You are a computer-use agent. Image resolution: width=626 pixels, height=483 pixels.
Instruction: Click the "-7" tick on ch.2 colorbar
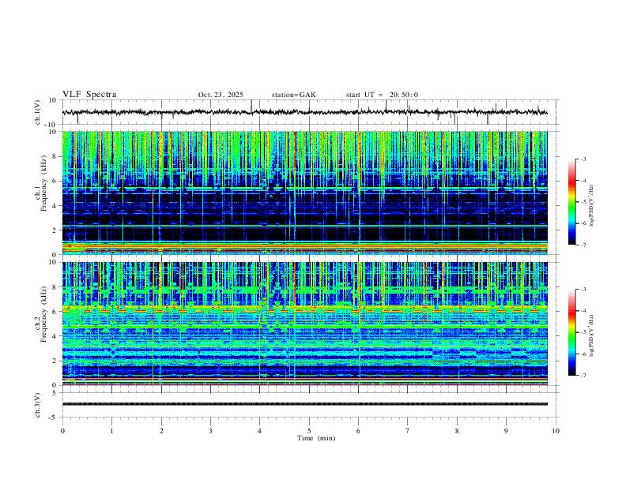pyautogui.click(x=583, y=376)
